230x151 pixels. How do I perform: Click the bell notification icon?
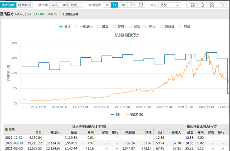[203, 5]
